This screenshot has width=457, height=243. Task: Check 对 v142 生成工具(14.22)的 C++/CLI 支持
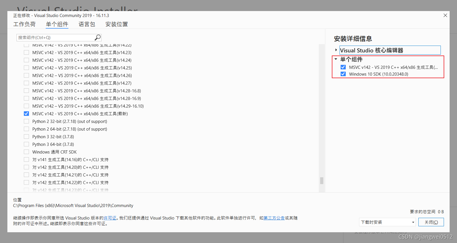click(x=26, y=182)
